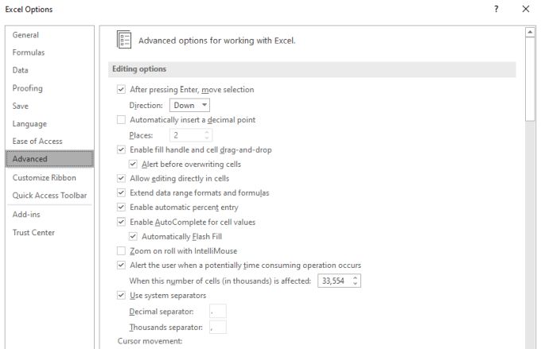Click the Decimal separator input field

217,311
